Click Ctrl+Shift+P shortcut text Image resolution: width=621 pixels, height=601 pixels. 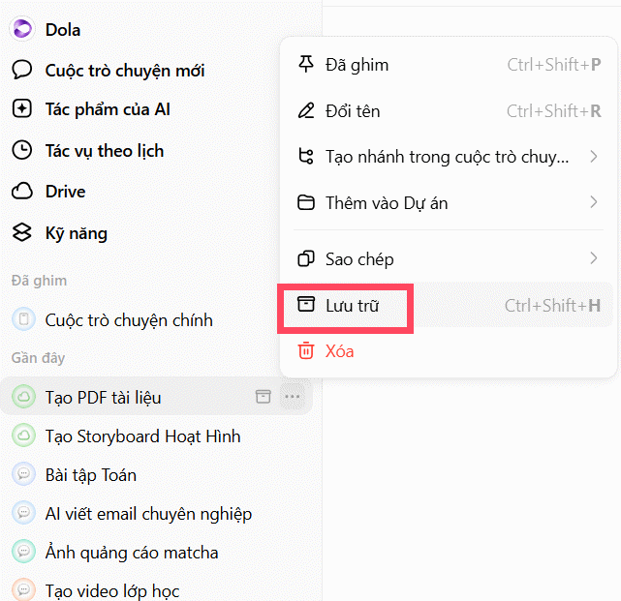[554, 65]
